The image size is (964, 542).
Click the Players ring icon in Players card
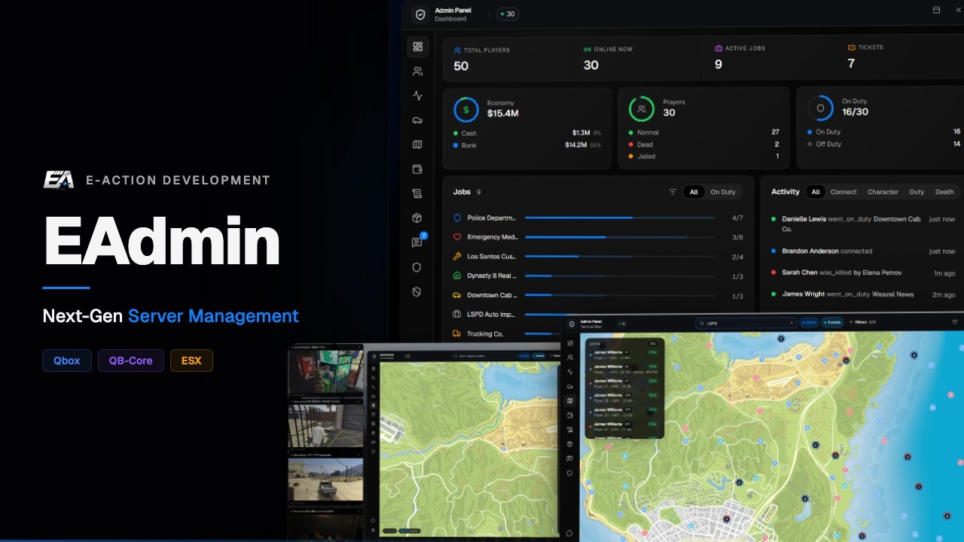click(x=642, y=109)
